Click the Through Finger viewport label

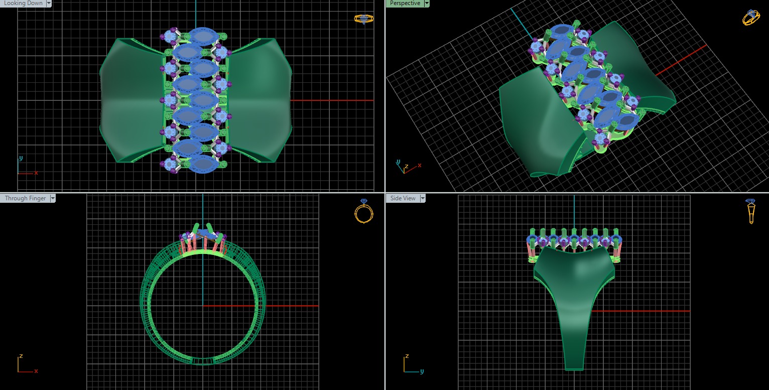click(x=25, y=198)
